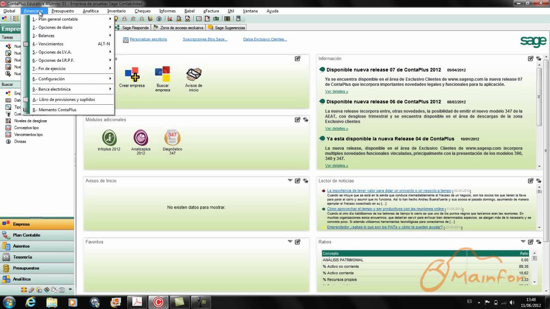Select Asientos navigation button

tap(37, 246)
